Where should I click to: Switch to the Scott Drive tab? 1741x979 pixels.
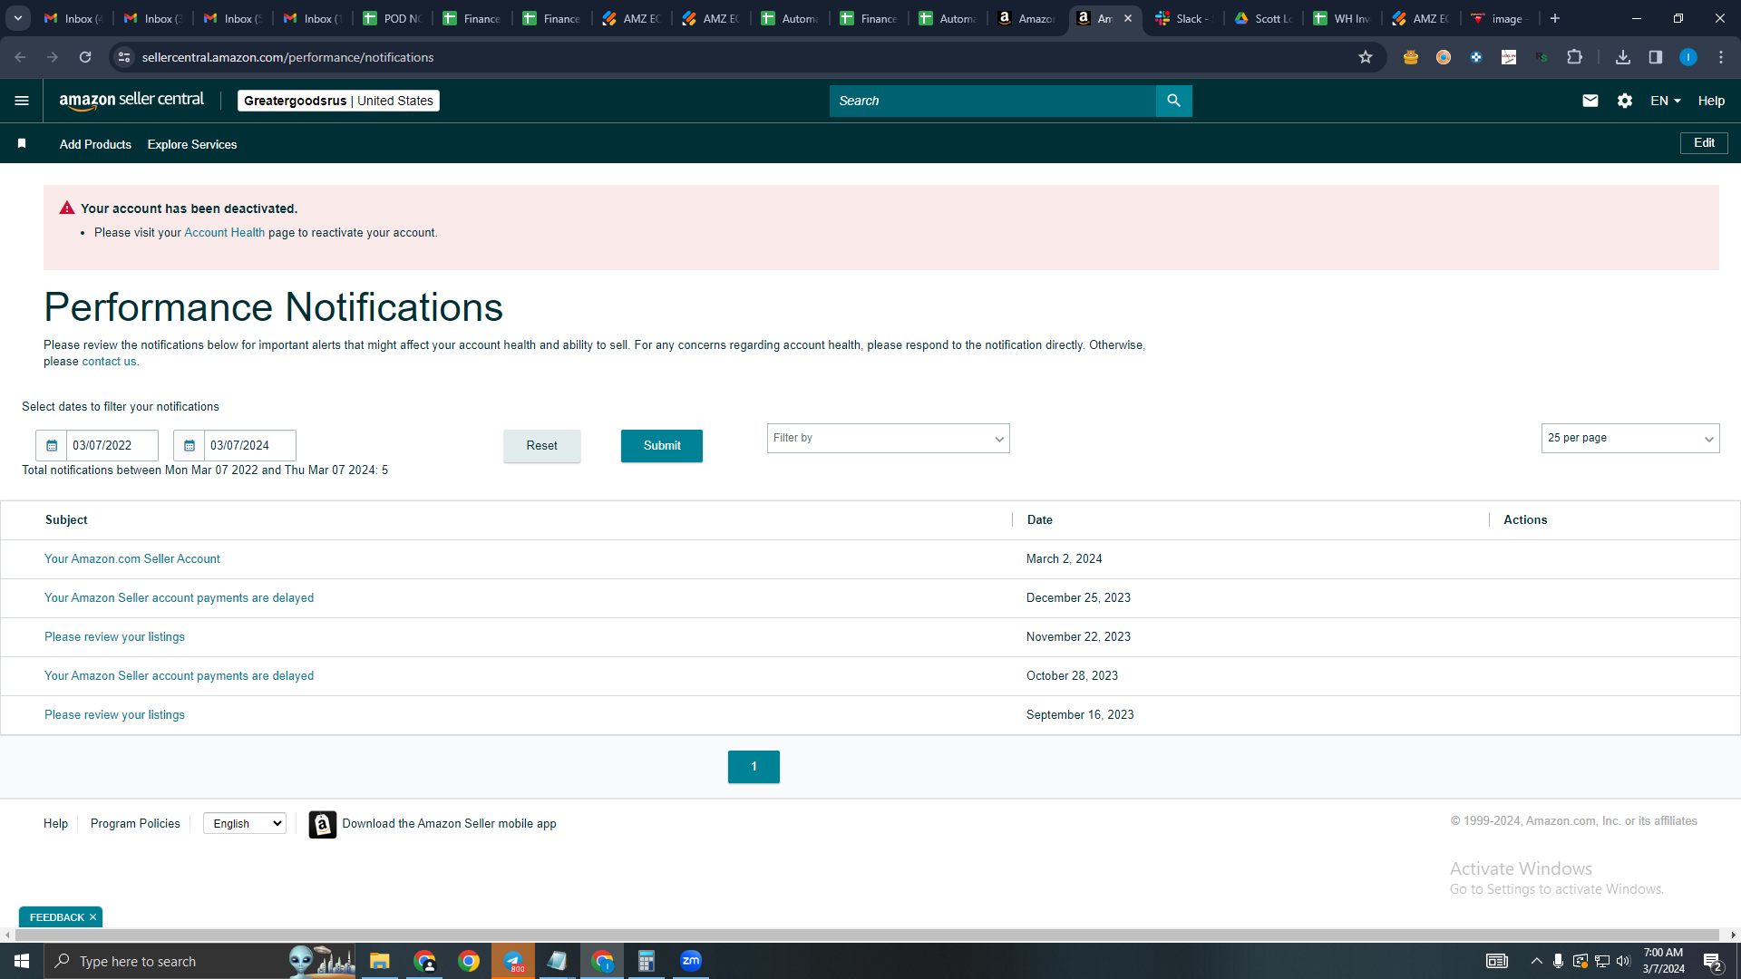(1263, 18)
